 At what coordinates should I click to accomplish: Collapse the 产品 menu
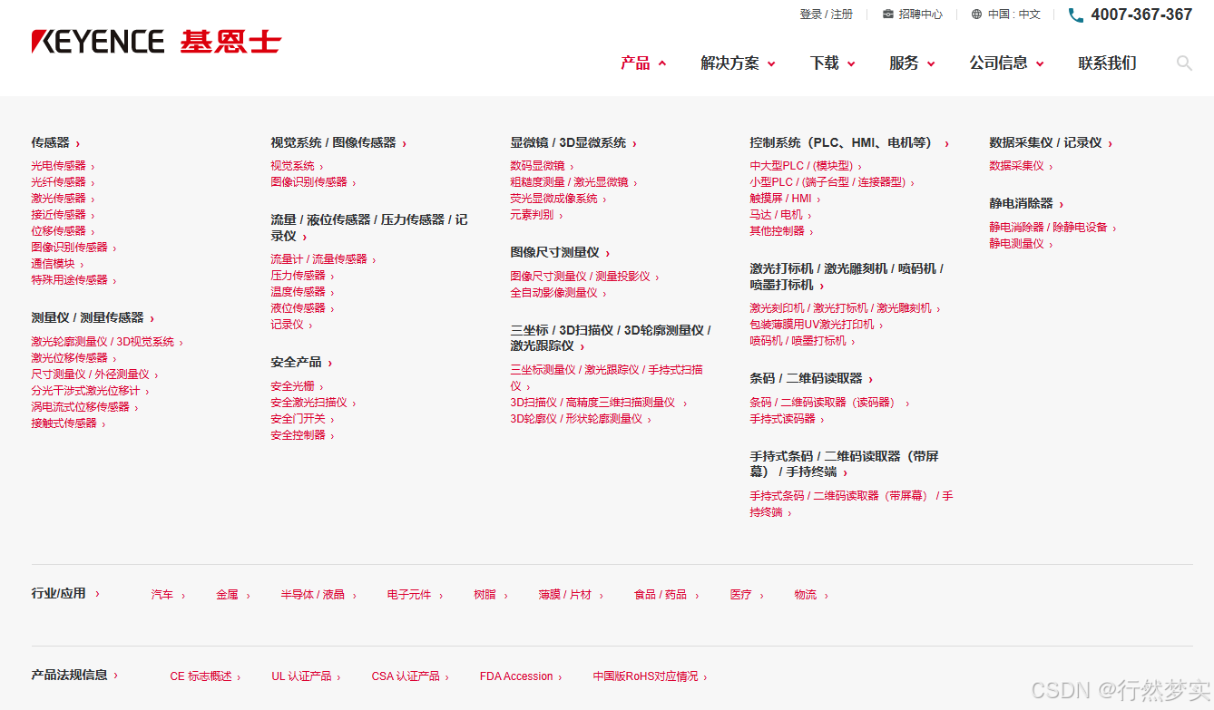pyautogui.click(x=644, y=63)
